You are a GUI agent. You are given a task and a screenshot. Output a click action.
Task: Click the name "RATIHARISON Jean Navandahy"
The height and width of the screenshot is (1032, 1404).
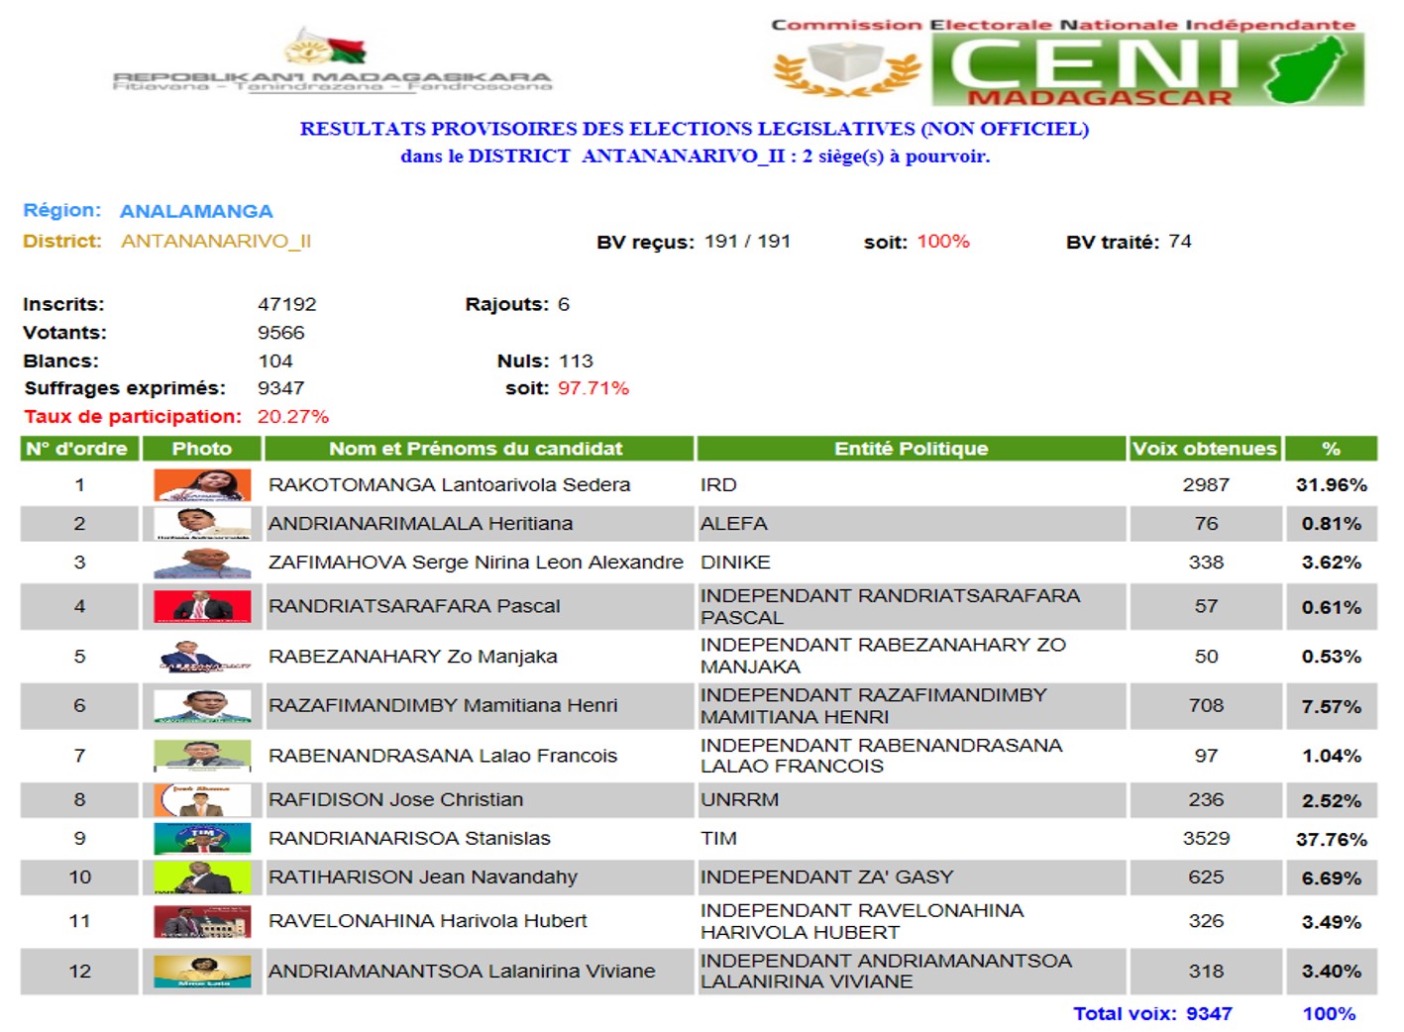423,877
